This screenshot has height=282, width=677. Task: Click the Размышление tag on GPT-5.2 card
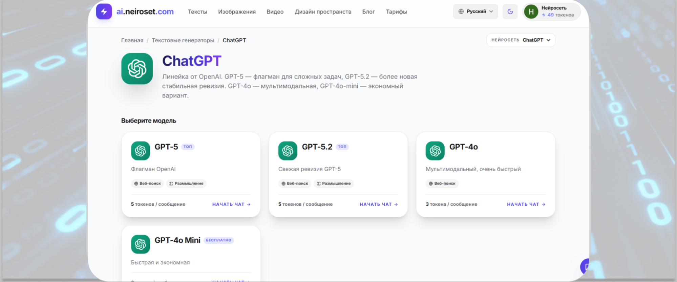tap(334, 183)
